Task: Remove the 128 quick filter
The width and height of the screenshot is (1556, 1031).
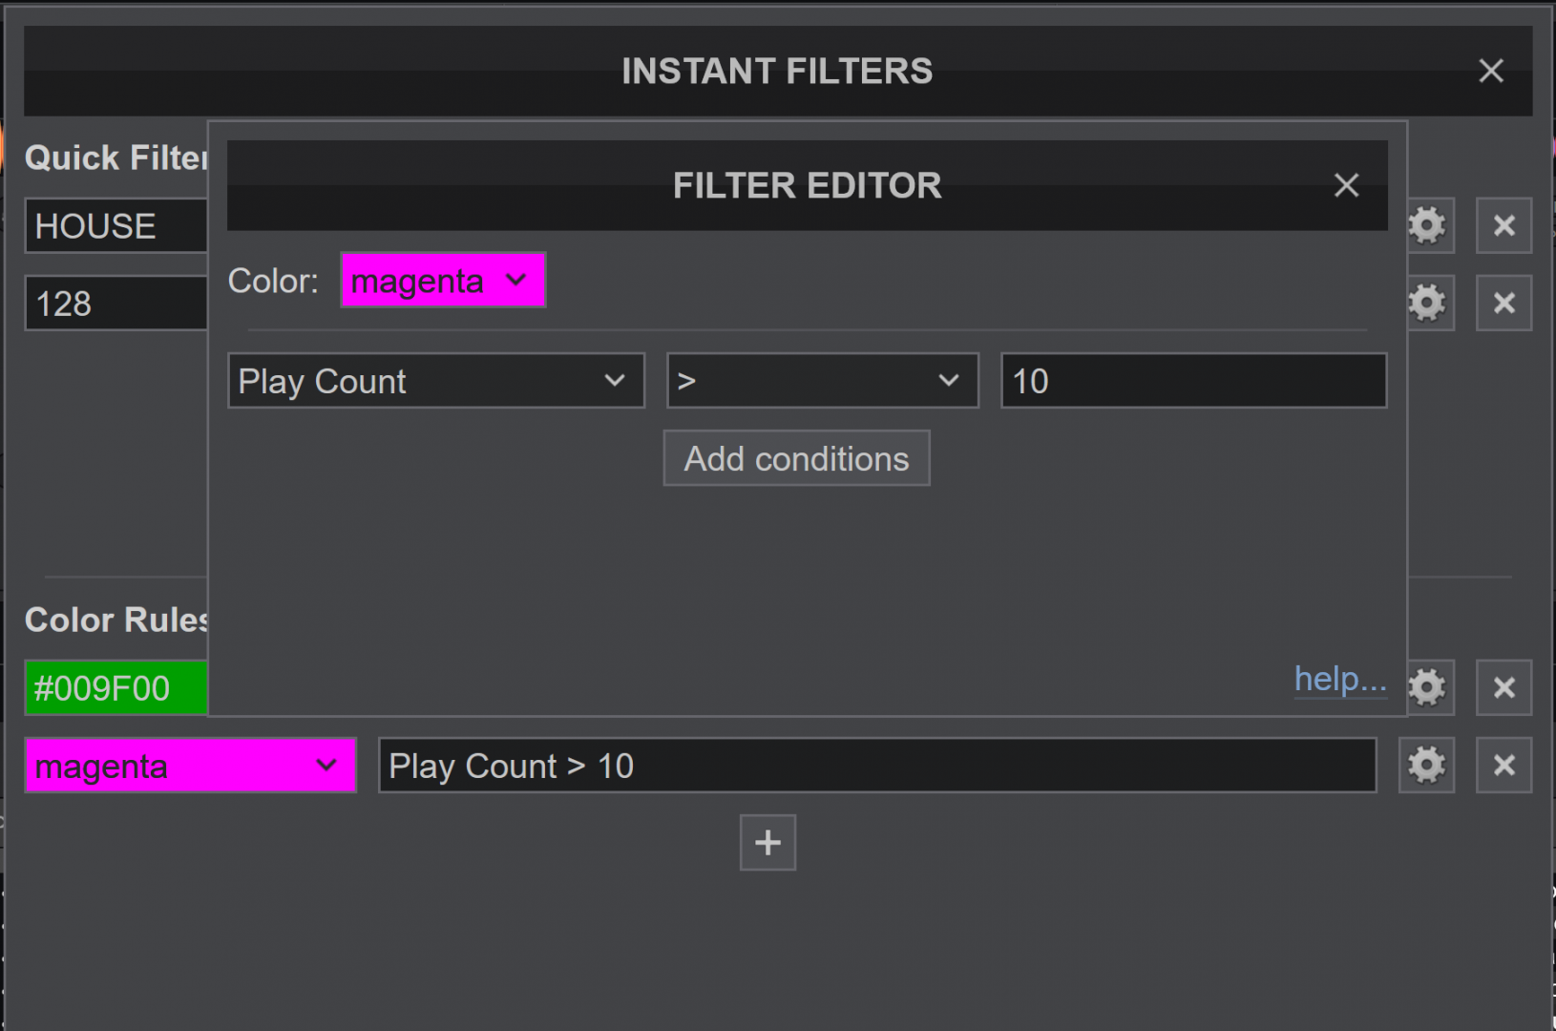Action: (x=1503, y=304)
